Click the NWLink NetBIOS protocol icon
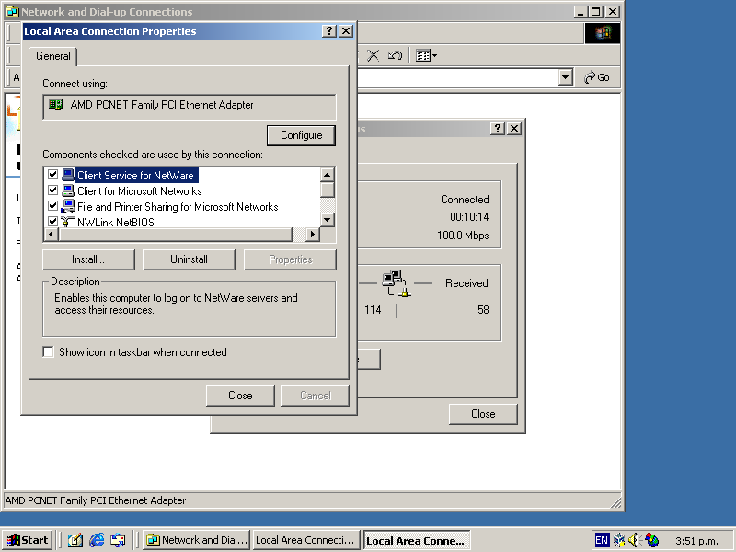This screenshot has width=736, height=552. 68,222
